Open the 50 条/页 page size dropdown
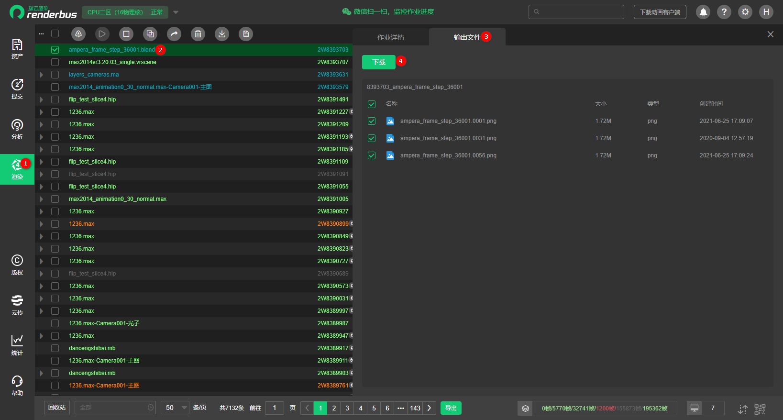This screenshot has height=420, width=783. click(x=175, y=408)
